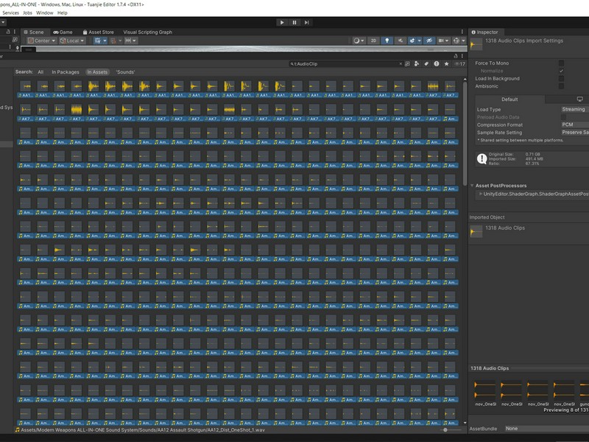Viewport: 589px width, 442px height.
Task: Click the Imported Object 1318 Audio Clips icon
Action: coord(476,232)
